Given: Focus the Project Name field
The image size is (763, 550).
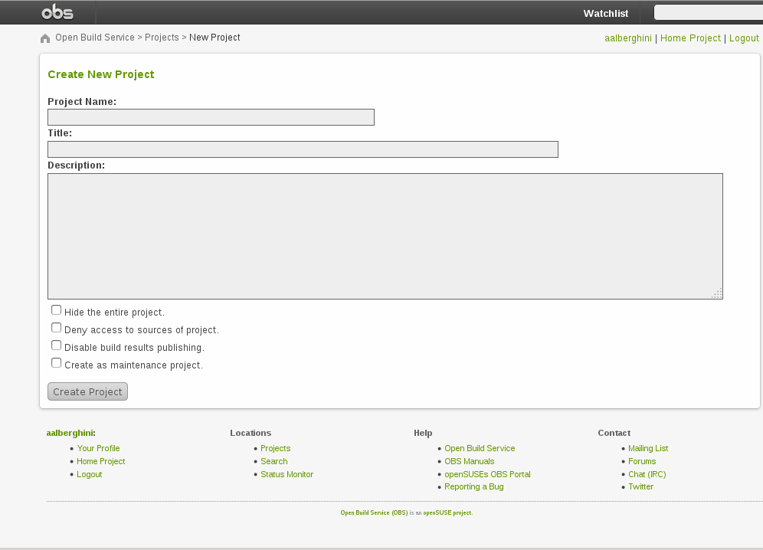Looking at the screenshot, I should (211, 117).
